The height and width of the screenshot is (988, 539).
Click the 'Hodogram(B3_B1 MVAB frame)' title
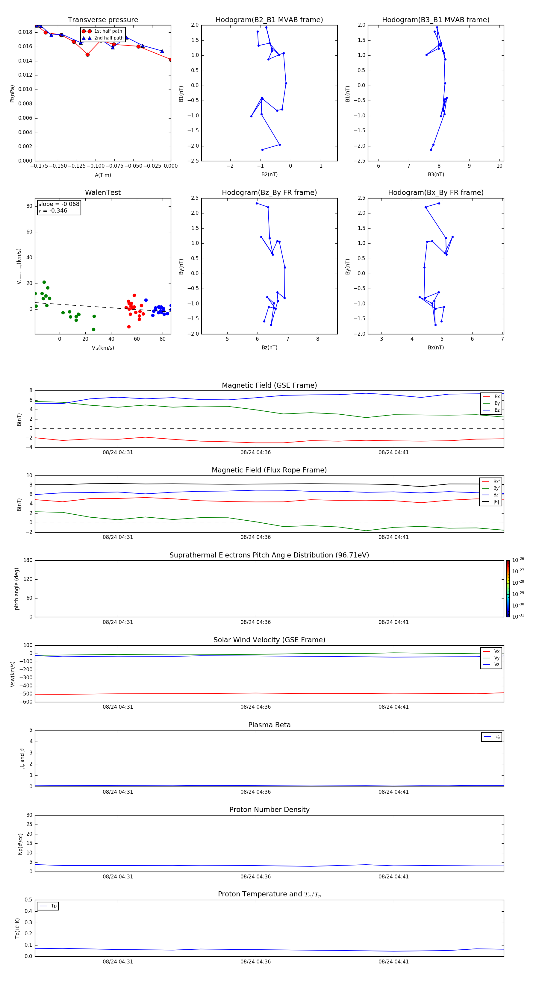pyautogui.click(x=436, y=20)
